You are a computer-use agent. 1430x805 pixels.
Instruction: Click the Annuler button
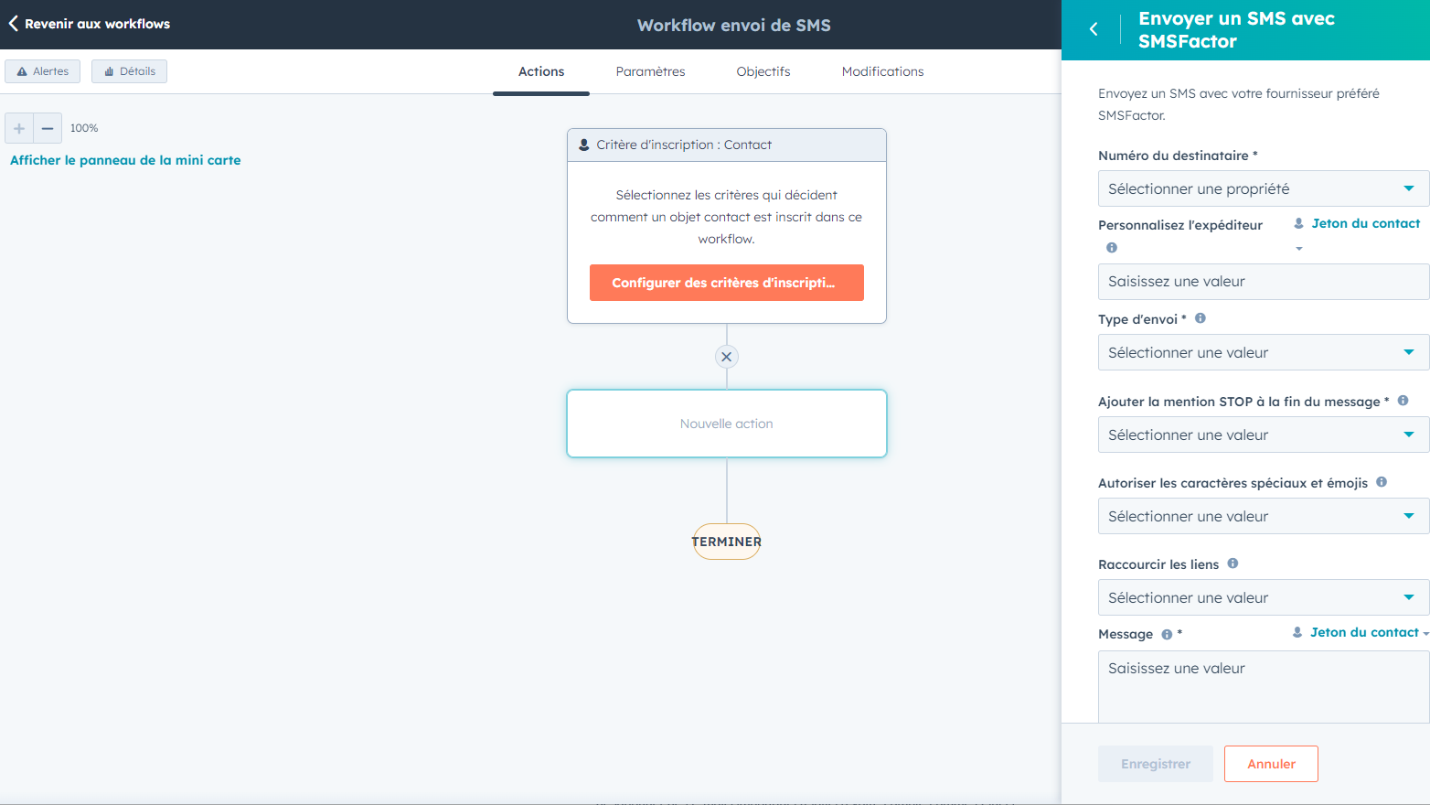(x=1271, y=764)
